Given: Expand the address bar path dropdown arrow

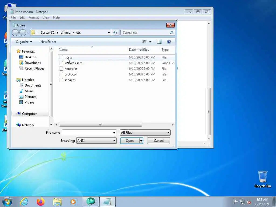Looking at the screenshot, I should pos(109,33).
